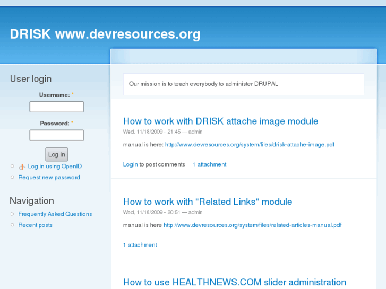Focus the Password input field
386x289 pixels.
57,135
